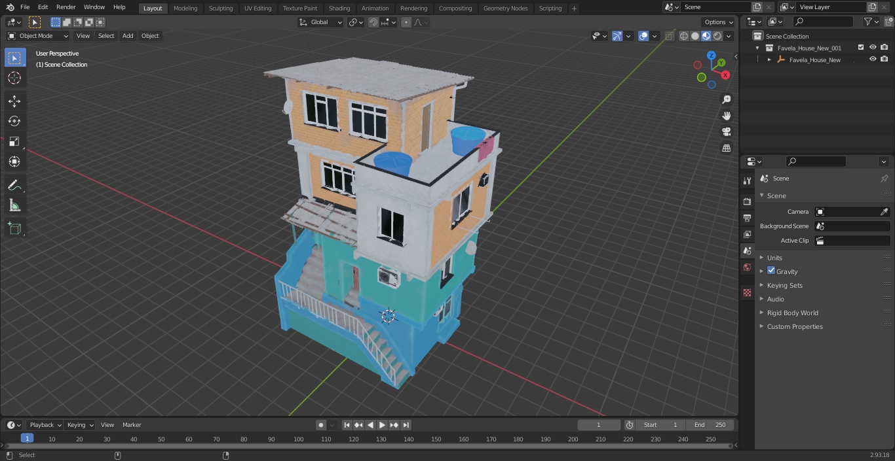
Task: Open the World properties tab
Action: tap(747, 267)
